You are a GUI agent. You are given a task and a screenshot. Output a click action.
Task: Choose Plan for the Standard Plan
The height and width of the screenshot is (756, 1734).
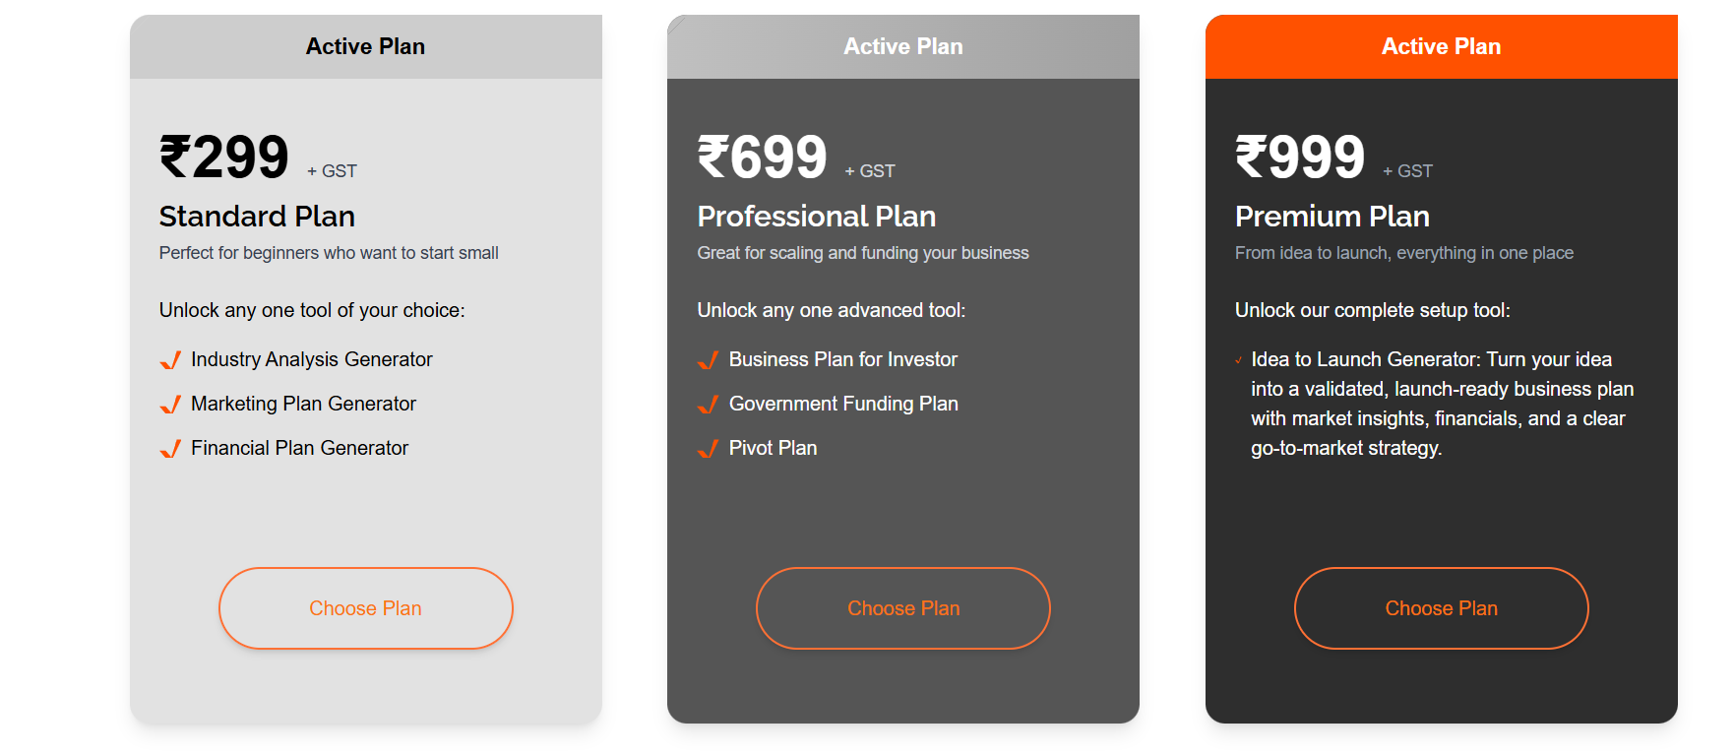coord(365,608)
